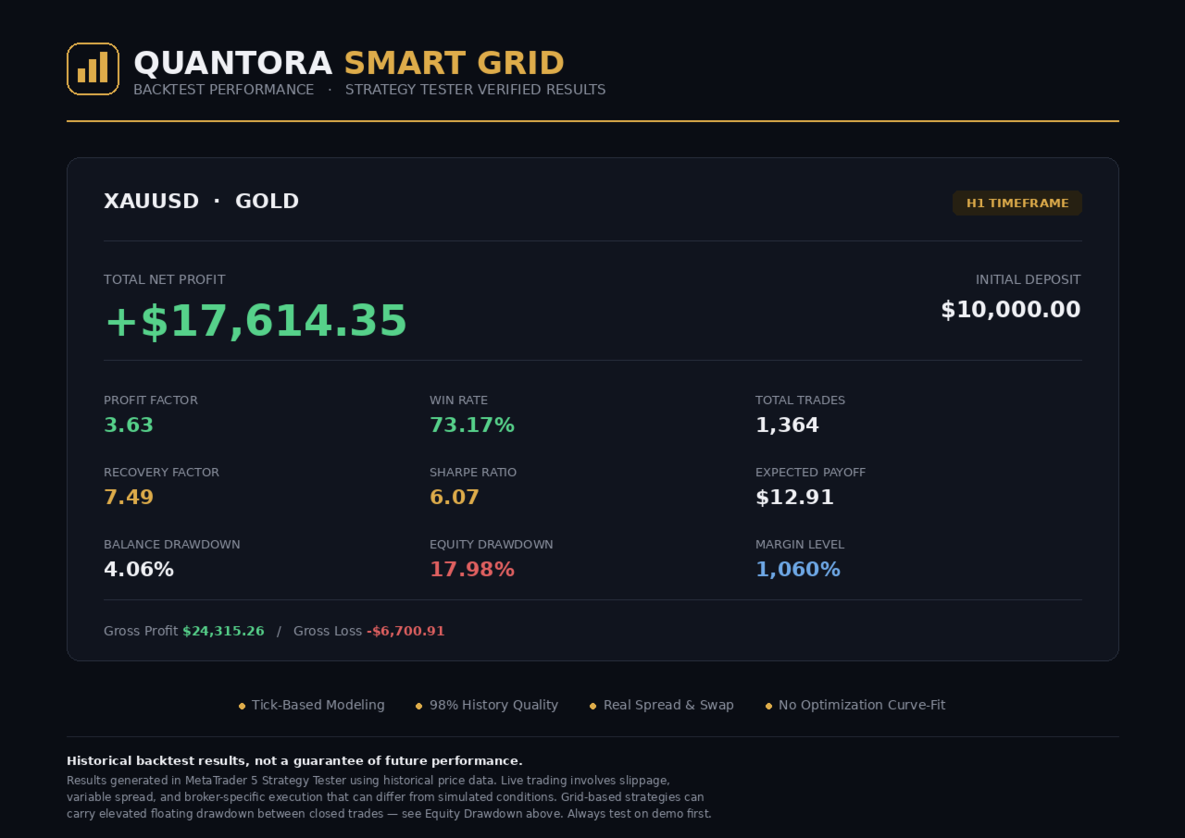
Task: Click the EQUITY DRAWDOWN label
Action: 492,545
